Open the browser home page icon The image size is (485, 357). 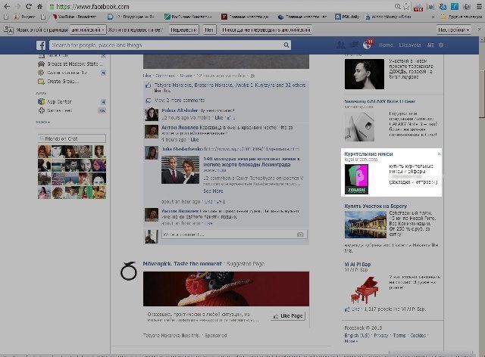click(40, 6)
